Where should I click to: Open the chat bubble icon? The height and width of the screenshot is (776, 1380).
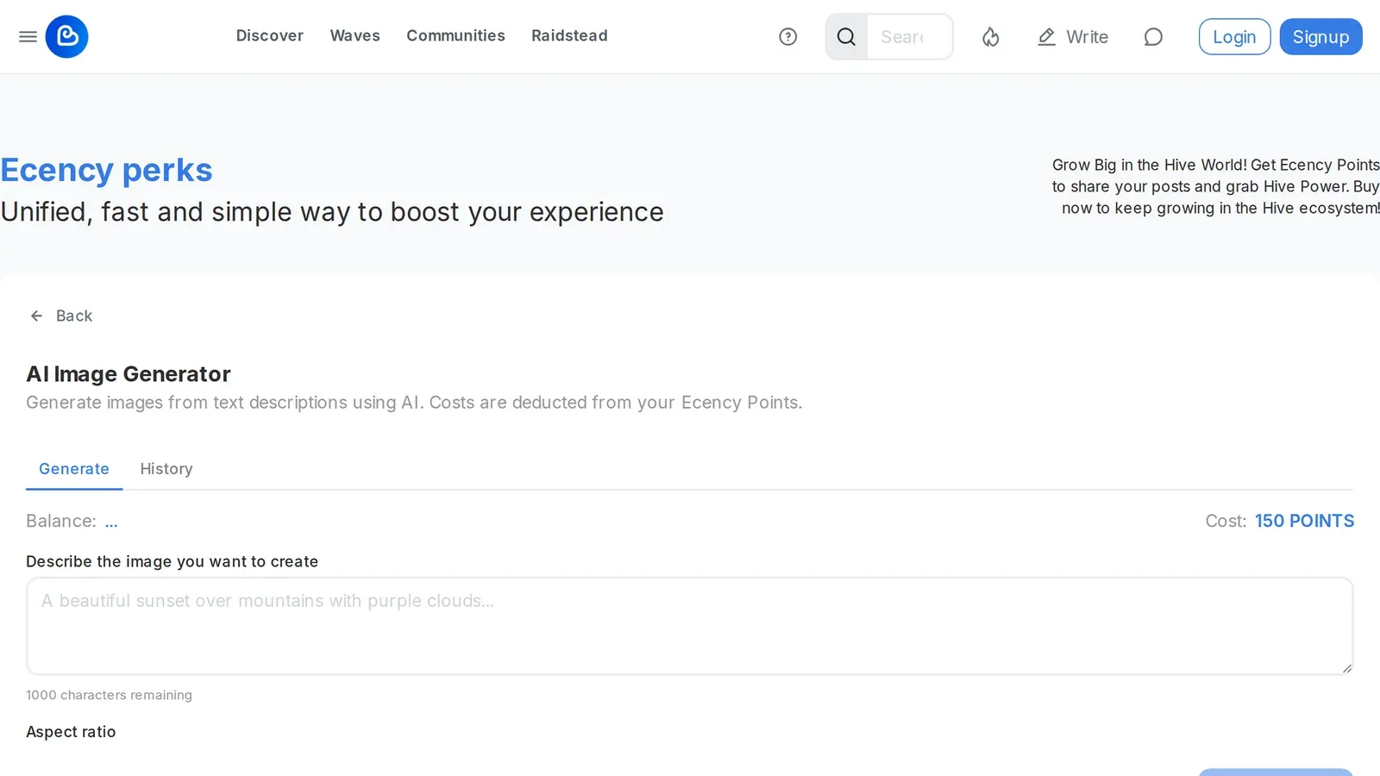(1153, 36)
